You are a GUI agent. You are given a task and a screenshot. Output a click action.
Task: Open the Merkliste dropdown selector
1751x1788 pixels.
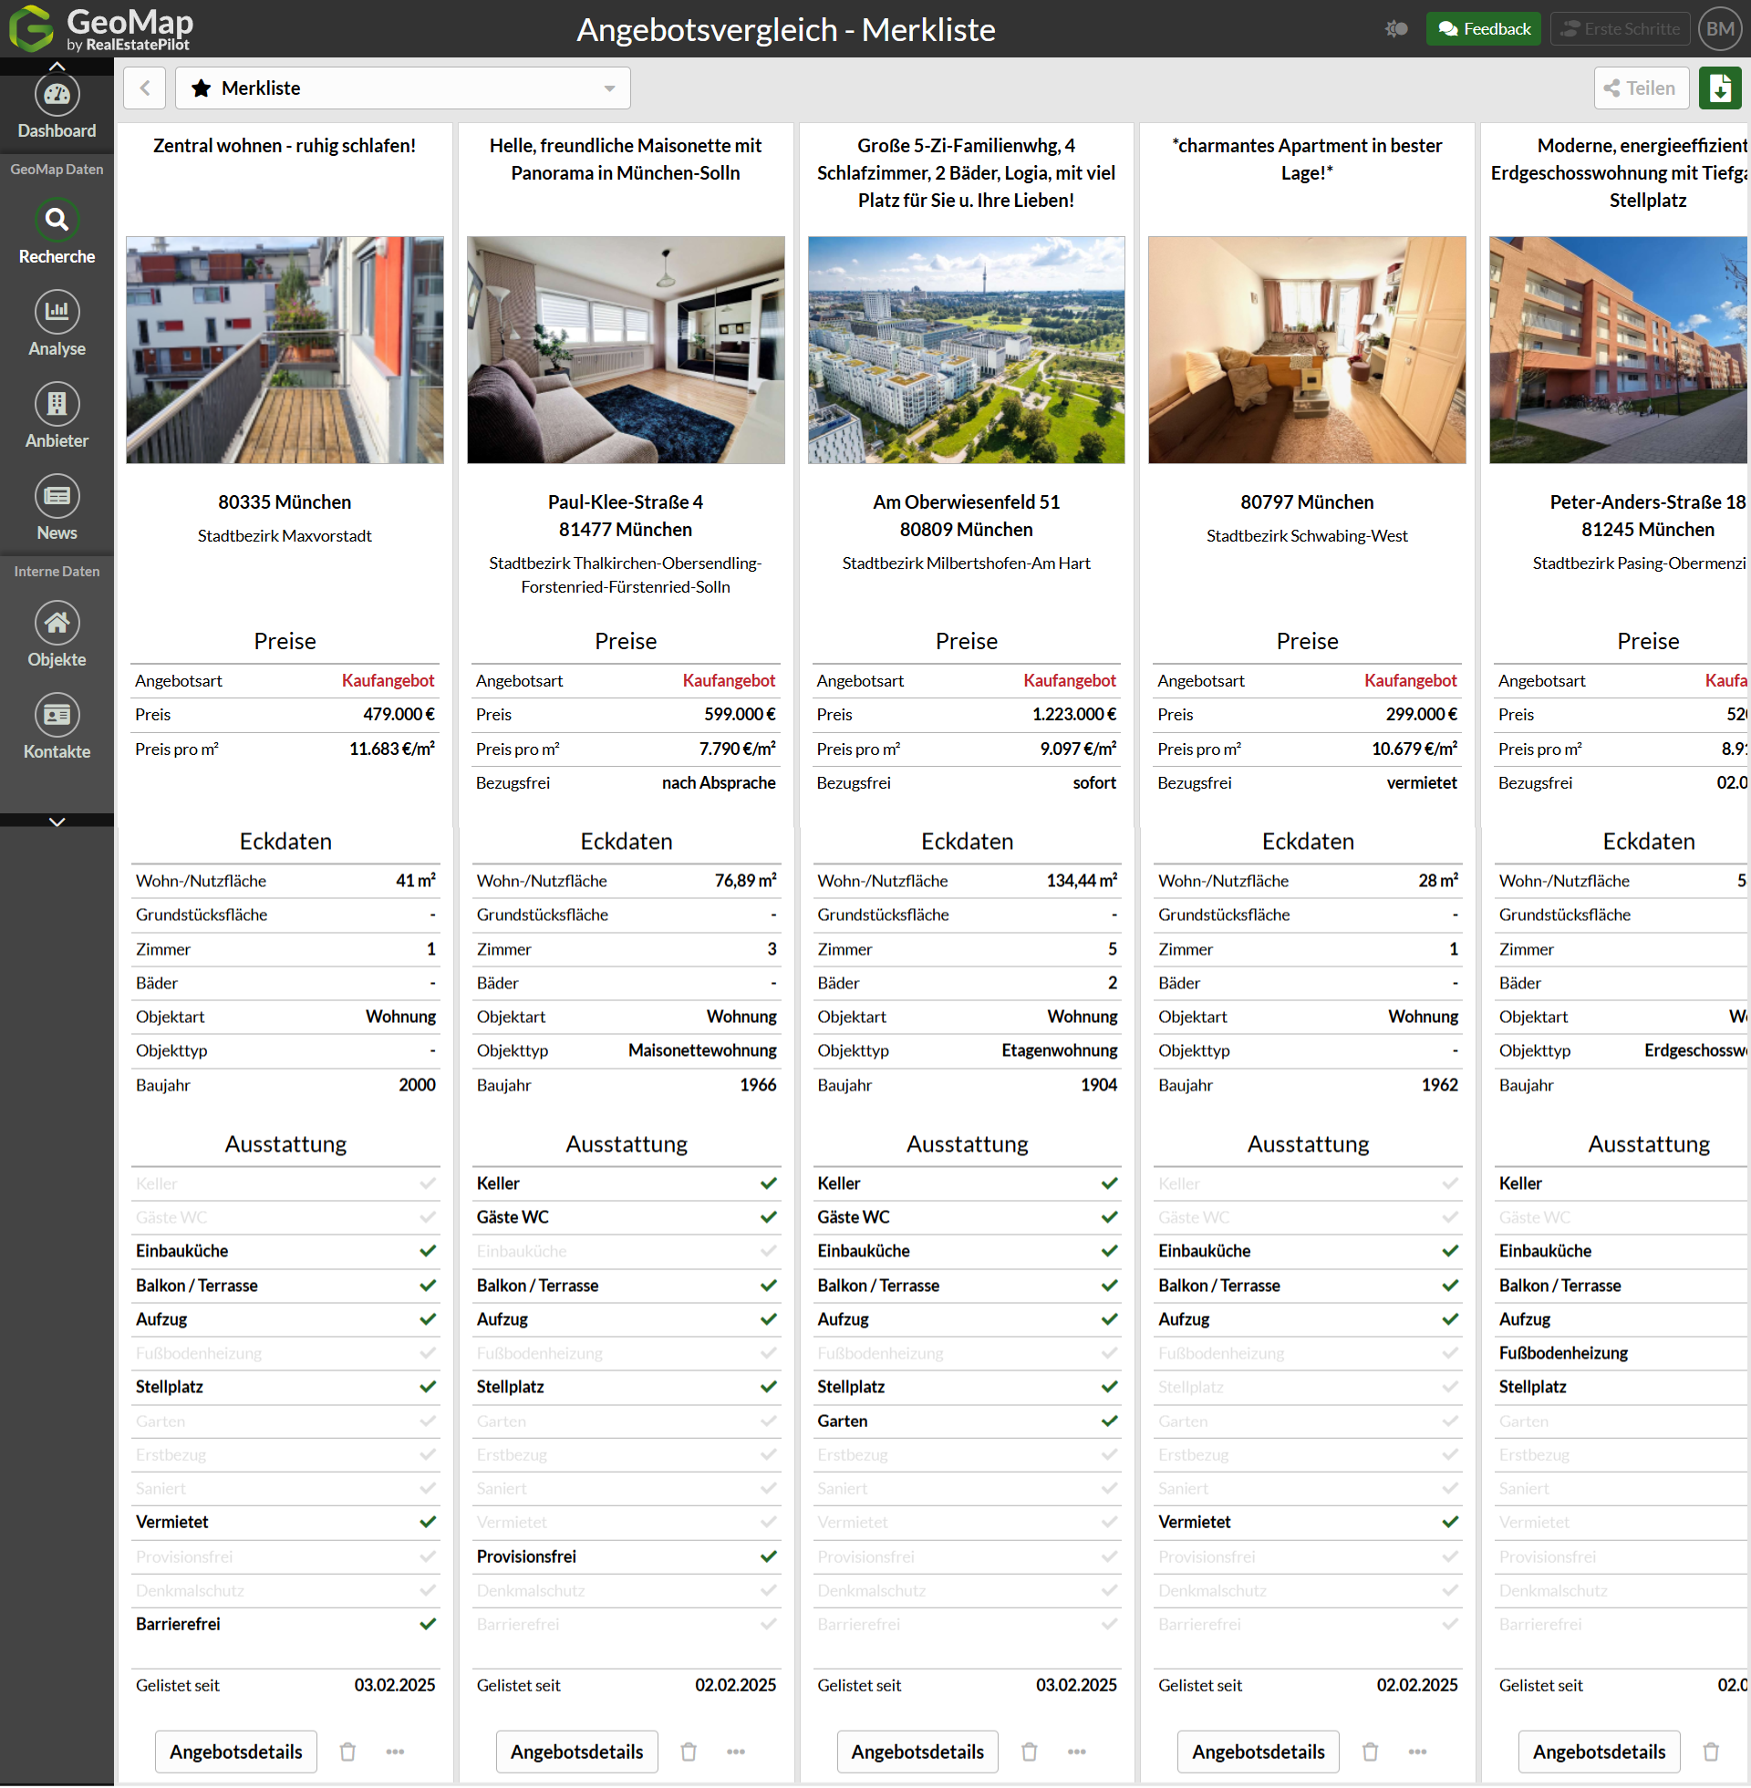pos(403,88)
